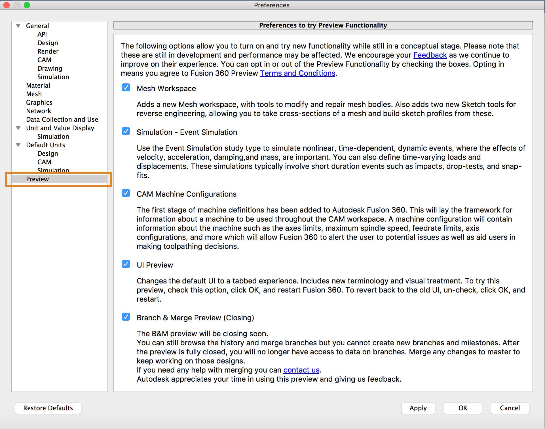Click the CAM Machine Configurations label

(x=187, y=194)
